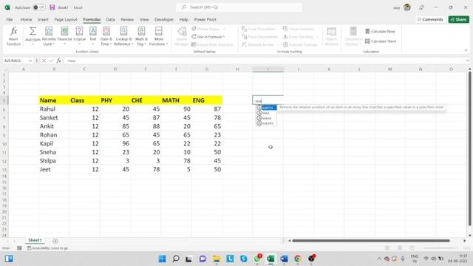Open Lookup & Reference functions menu
This screenshot has width=473, height=266.
[x=123, y=36]
